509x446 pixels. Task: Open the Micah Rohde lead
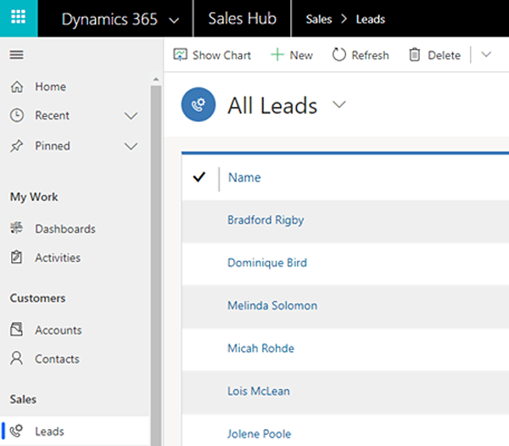coord(260,348)
